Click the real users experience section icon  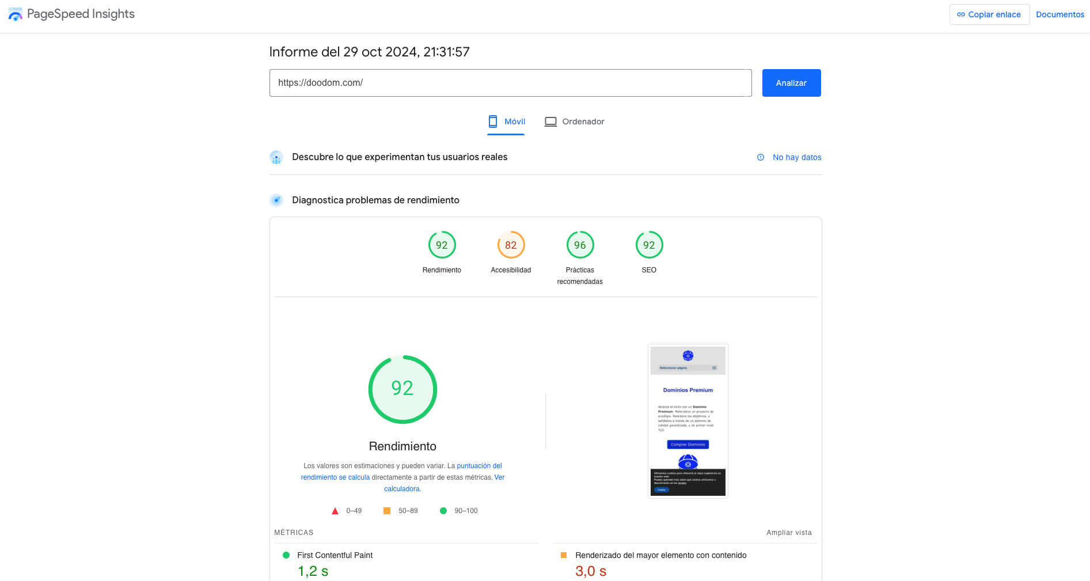click(x=276, y=157)
